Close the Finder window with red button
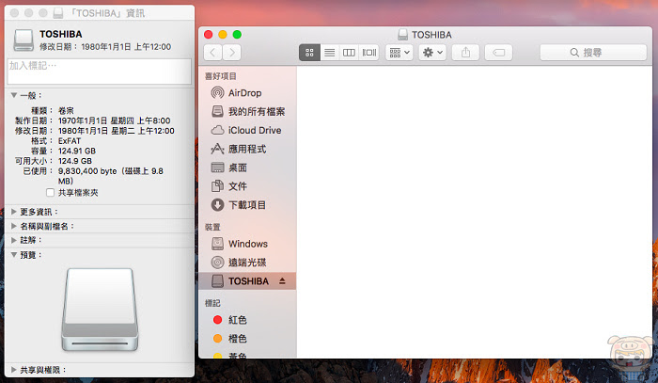The height and width of the screenshot is (383, 658). click(x=208, y=35)
